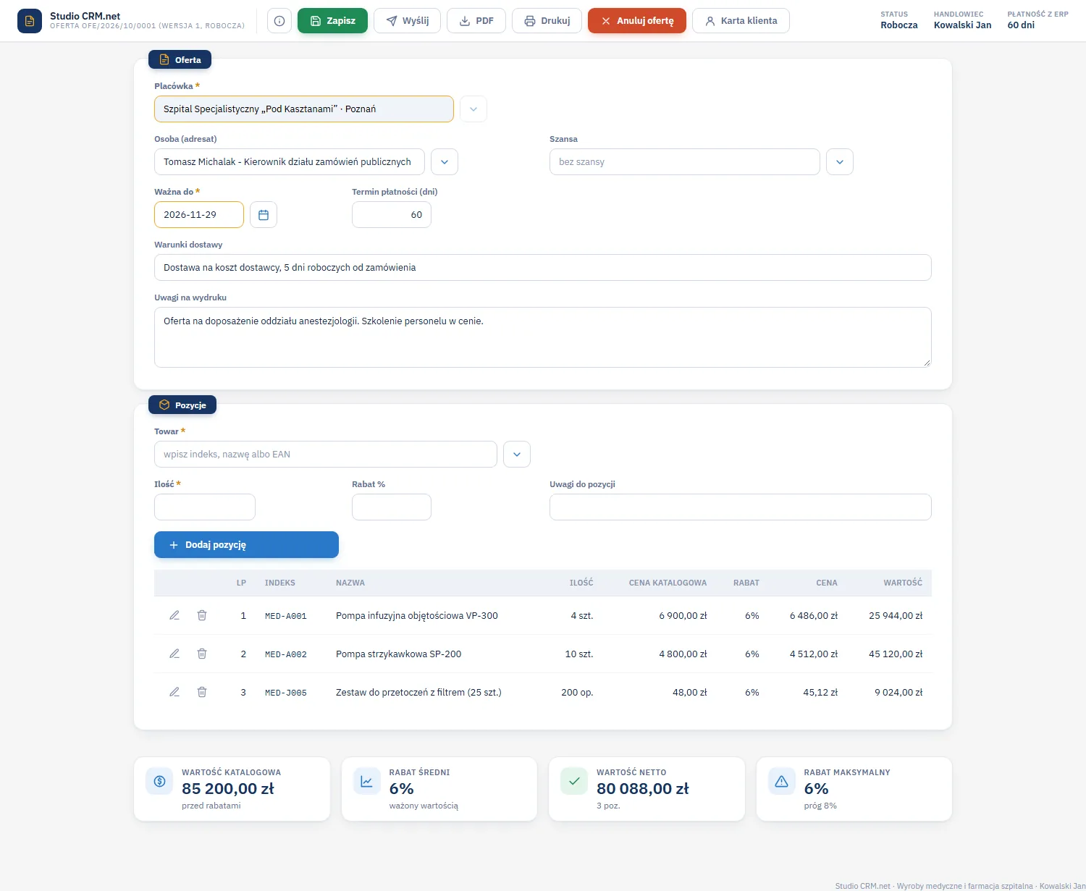Click the Uwagi do pozycji input
The width and height of the screenshot is (1086, 891).
[x=741, y=507]
